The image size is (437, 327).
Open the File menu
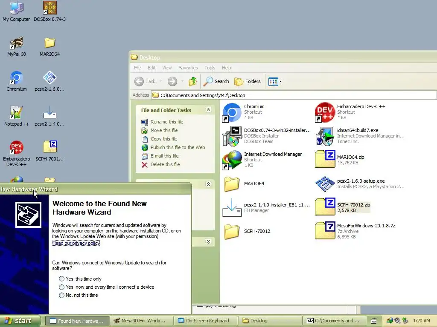(137, 68)
